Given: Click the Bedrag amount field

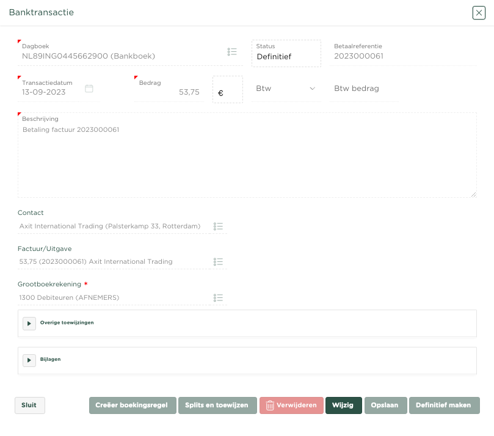Looking at the screenshot, I should click(171, 93).
